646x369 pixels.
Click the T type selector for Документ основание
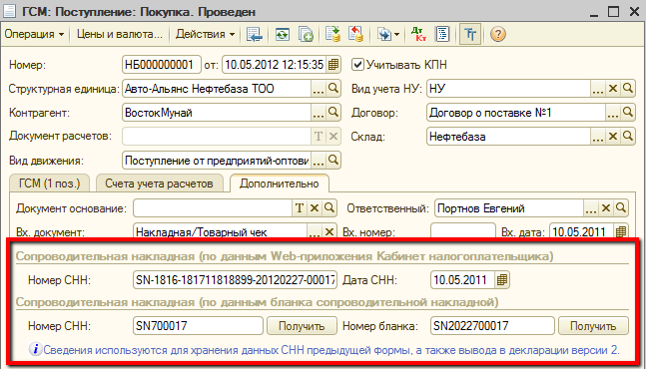(x=300, y=208)
